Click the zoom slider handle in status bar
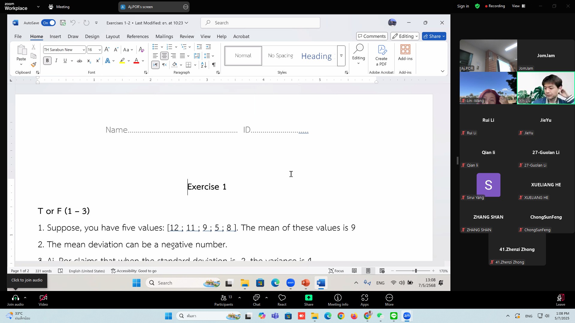This screenshot has width=575, height=323. [x=416, y=271]
